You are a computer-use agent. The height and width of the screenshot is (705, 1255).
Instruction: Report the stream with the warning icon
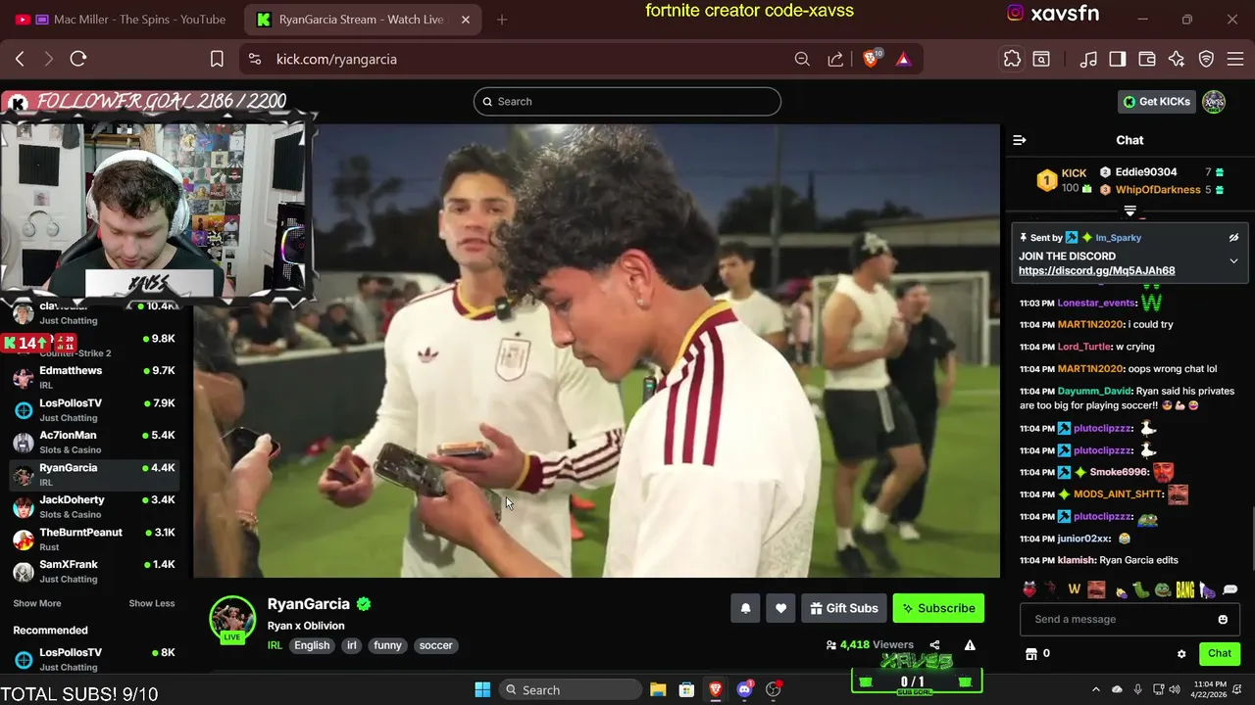click(x=970, y=645)
